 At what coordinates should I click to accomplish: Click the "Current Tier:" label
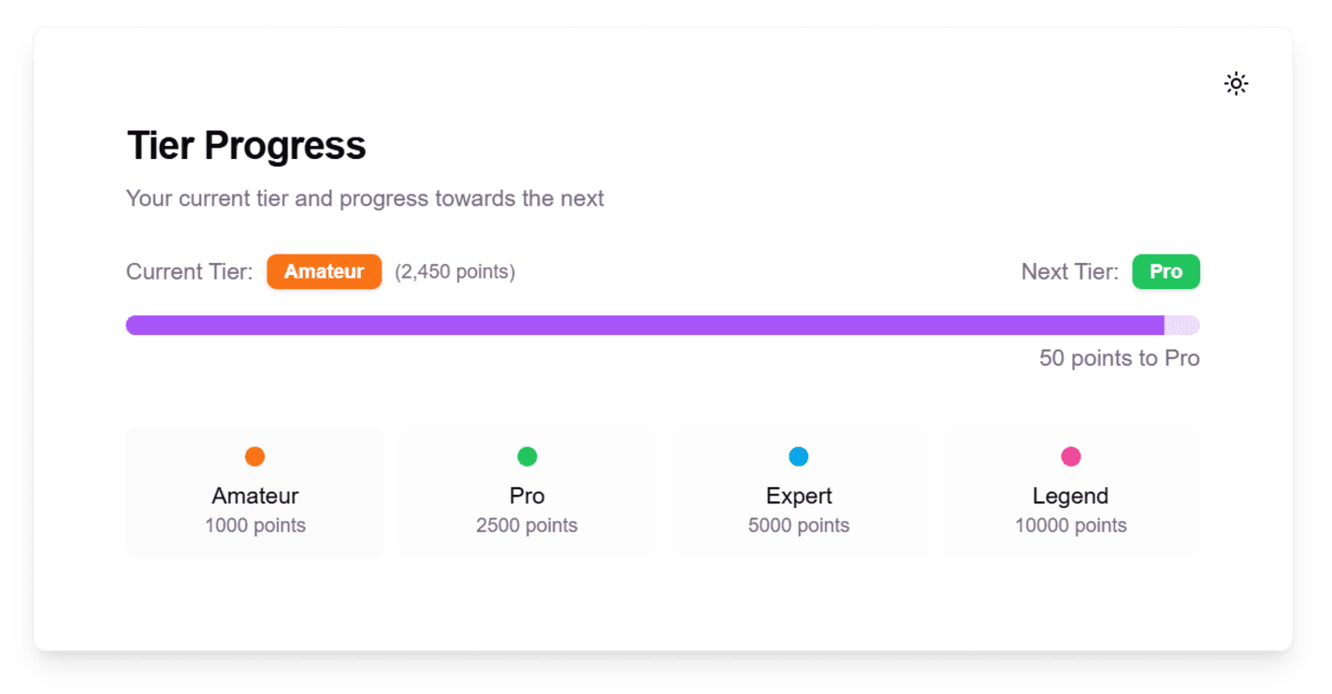190,271
